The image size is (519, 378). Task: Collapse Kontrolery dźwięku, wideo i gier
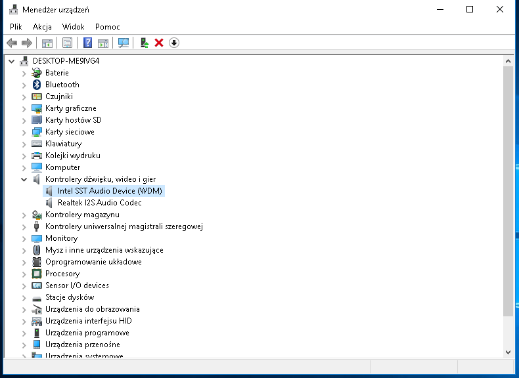pos(24,180)
